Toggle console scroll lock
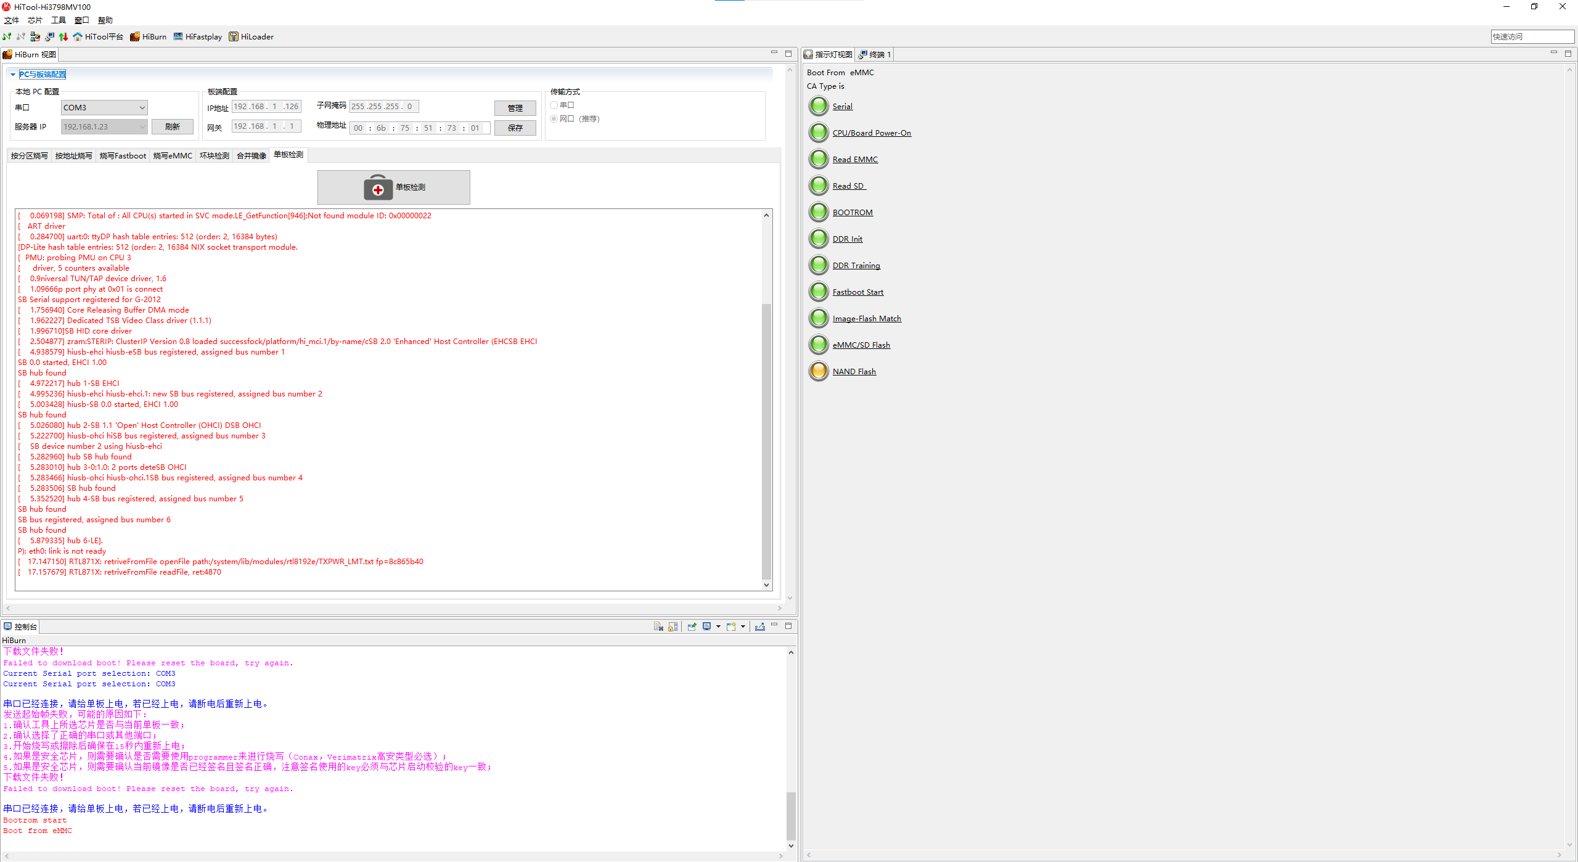The height and width of the screenshot is (862, 1578). (x=673, y=626)
